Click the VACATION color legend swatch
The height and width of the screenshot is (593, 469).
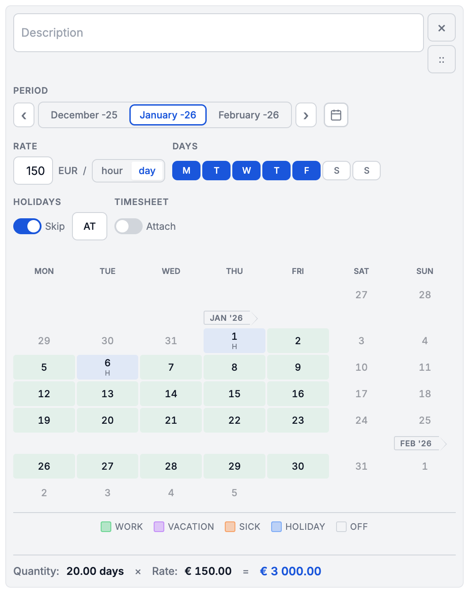(x=159, y=527)
